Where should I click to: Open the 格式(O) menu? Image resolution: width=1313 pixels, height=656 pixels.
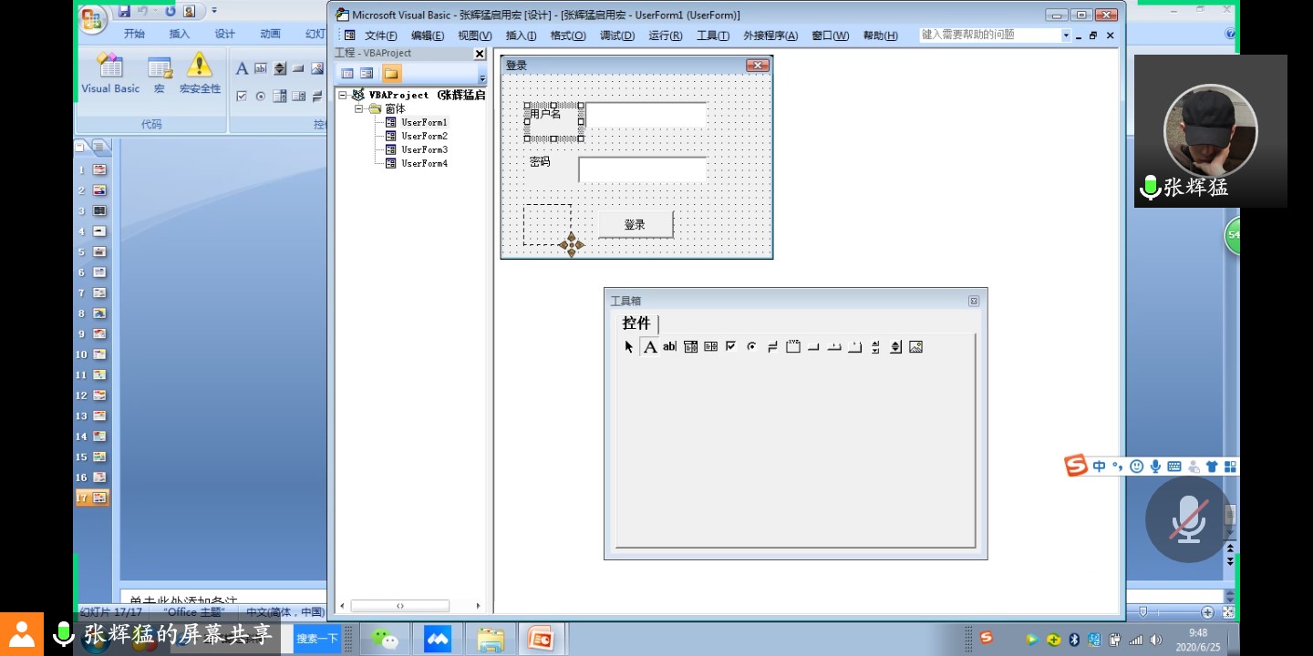click(x=568, y=36)
